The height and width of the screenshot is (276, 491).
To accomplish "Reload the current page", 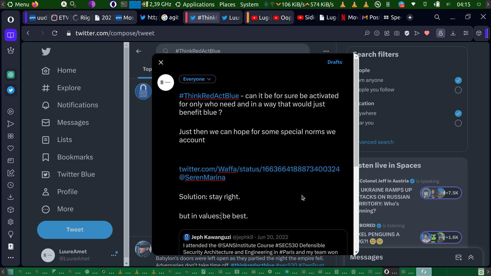I will point(55,33).
